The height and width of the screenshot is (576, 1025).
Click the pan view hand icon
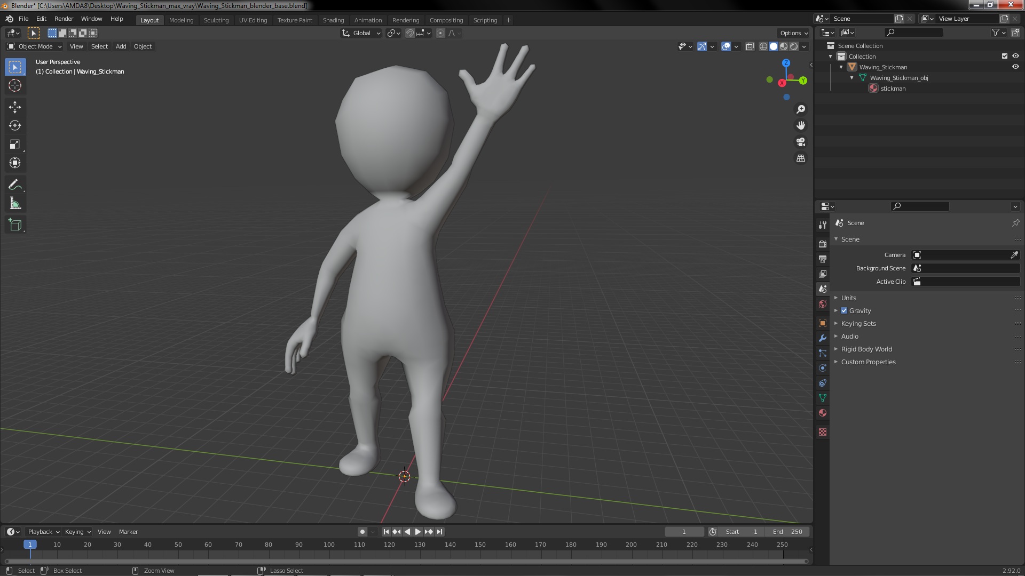801,125
